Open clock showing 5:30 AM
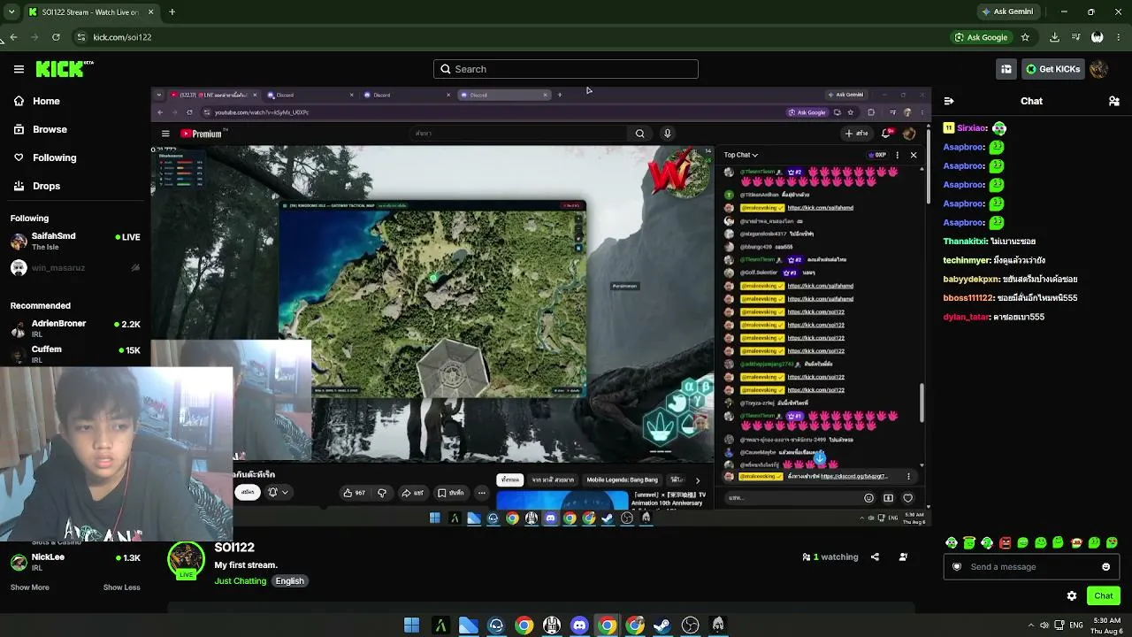 tap(1107, 625)
